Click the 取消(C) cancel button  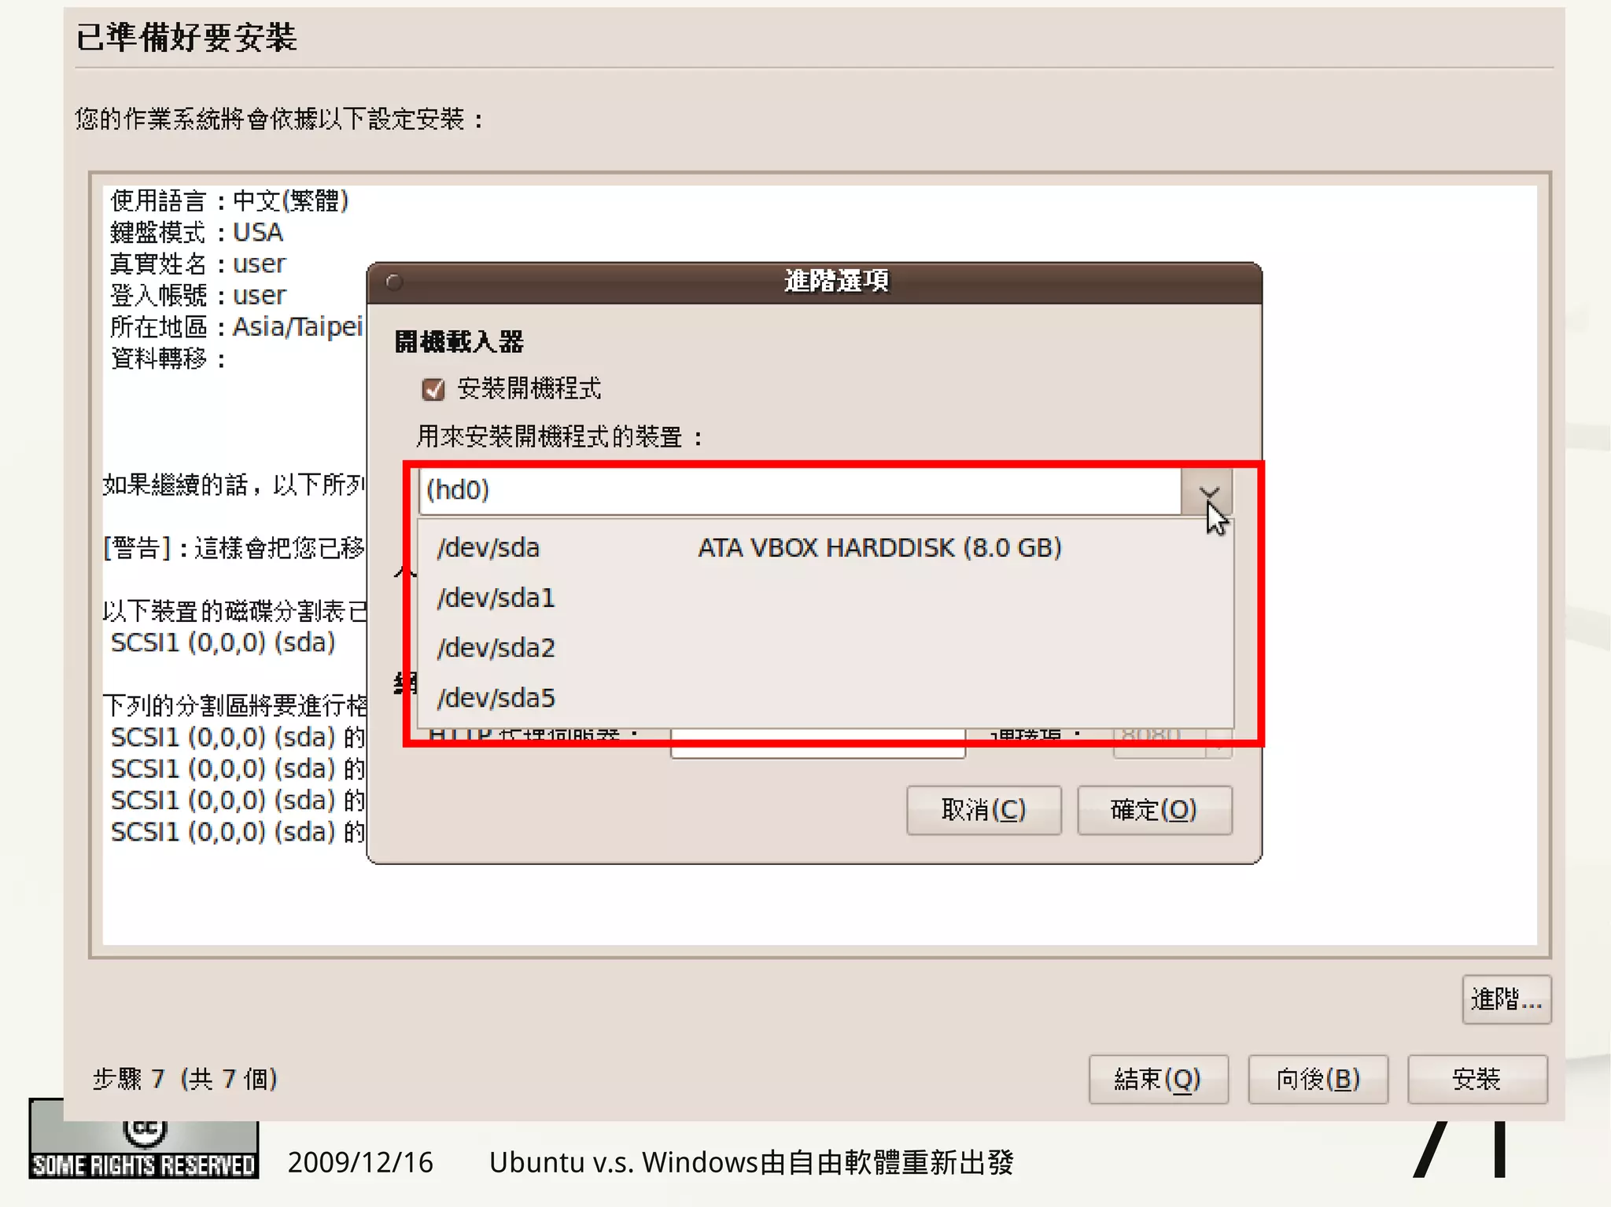tap(983, 810)
